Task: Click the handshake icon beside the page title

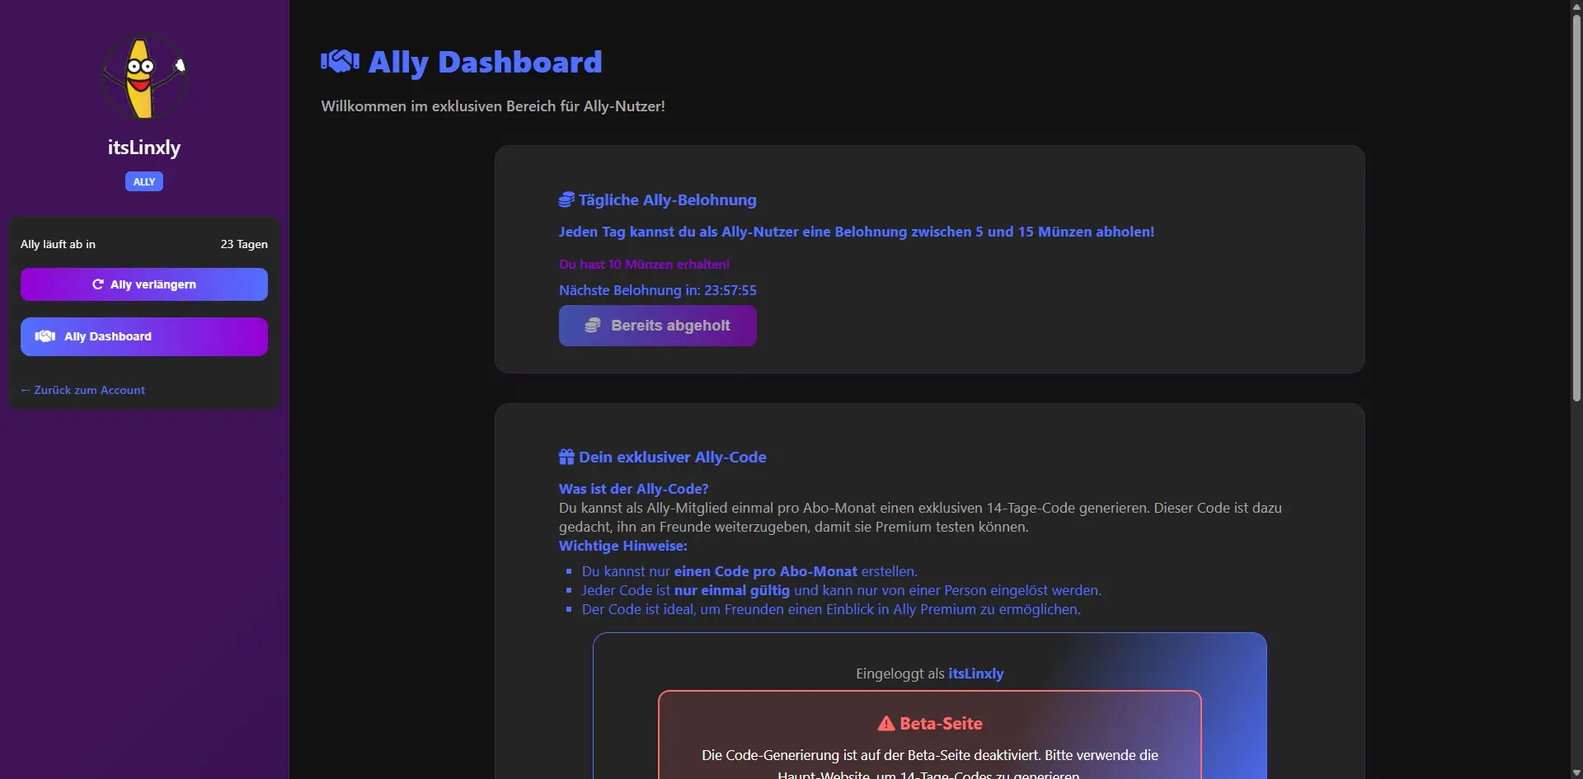Action: pos(340,61)
